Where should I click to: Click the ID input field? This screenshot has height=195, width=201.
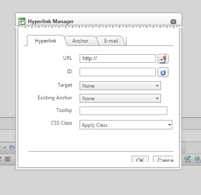[118, 72]
